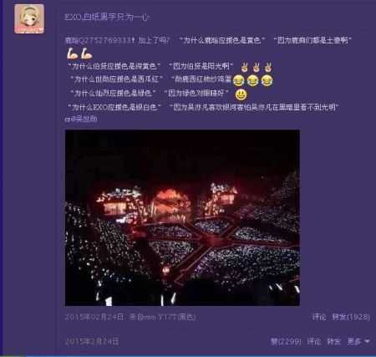
Task: Open 评论 in the bottom action row
Action: (x=314, y=341)
